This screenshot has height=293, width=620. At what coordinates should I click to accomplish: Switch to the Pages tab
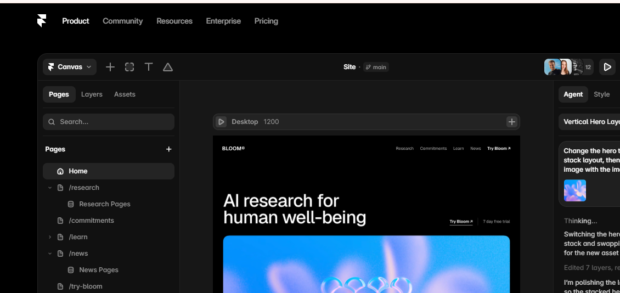click(x=59, y=94)
